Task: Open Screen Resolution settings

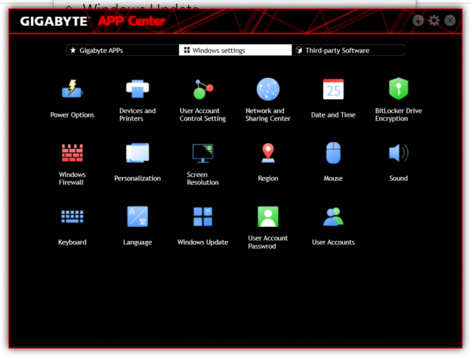Action: (x=202, y=153)
